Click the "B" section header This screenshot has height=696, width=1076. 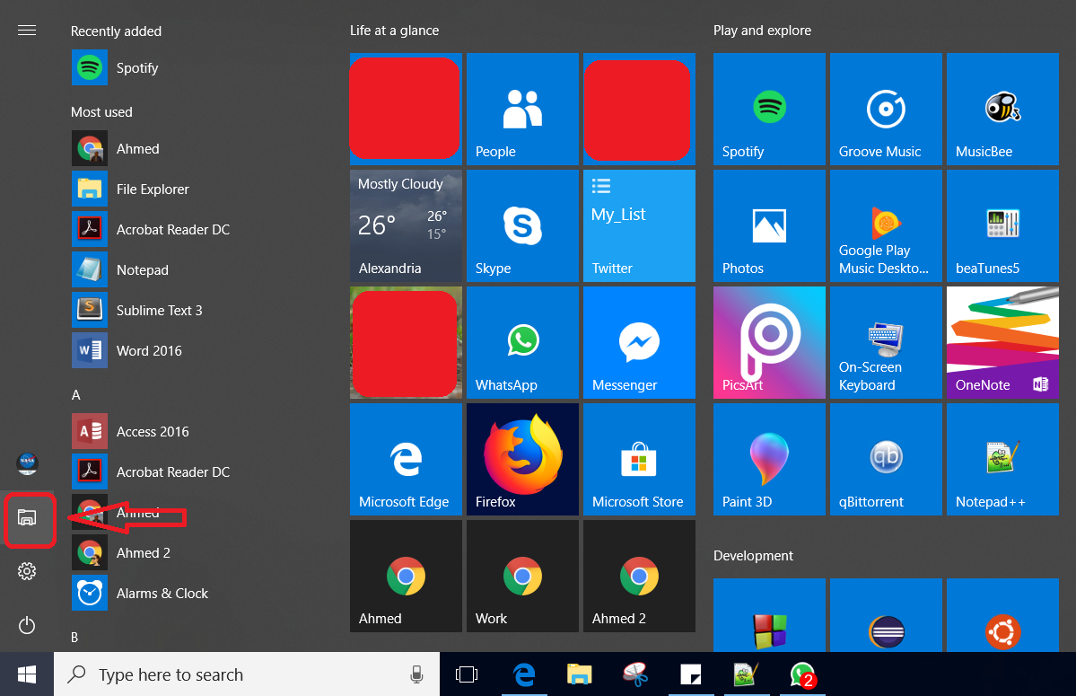coord(75,638)
